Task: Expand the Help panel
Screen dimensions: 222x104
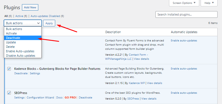Action: coord(209,3)
